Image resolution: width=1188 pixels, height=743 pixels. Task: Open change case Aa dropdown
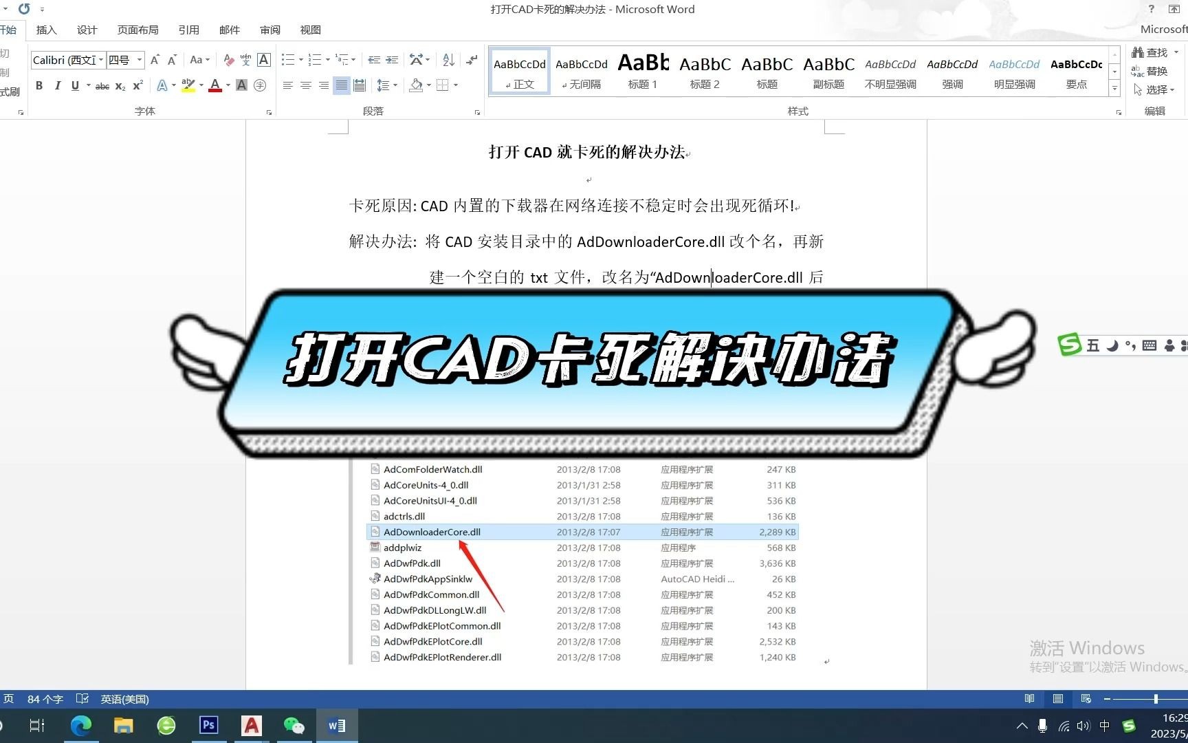pyautogui.click(x=200, y=60)
